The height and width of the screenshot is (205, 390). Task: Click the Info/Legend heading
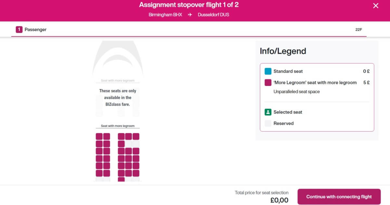(283, 51)
